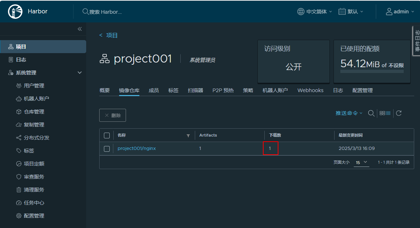Open 分布式分发 in the sidebar
Image resolution: width=420 pixels, height=228 pixels.
37,138
